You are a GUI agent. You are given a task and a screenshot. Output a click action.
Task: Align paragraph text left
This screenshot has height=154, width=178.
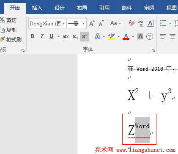(x=163, y=36)
